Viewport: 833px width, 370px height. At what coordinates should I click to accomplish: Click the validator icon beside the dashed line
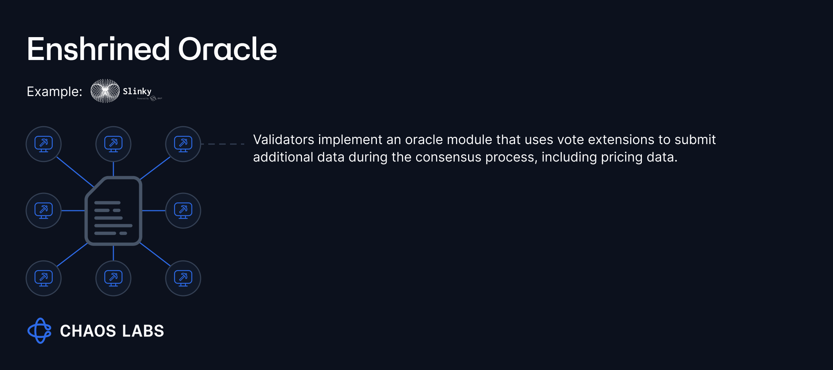(183, 144)
